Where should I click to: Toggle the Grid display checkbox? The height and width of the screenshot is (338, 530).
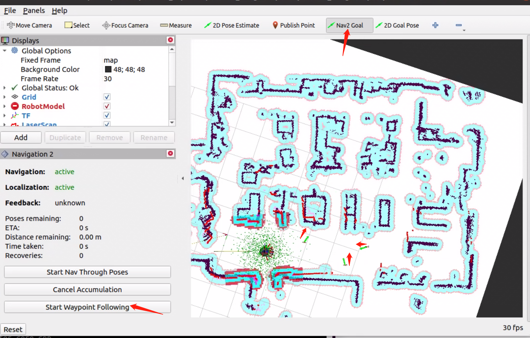[107, 97]
